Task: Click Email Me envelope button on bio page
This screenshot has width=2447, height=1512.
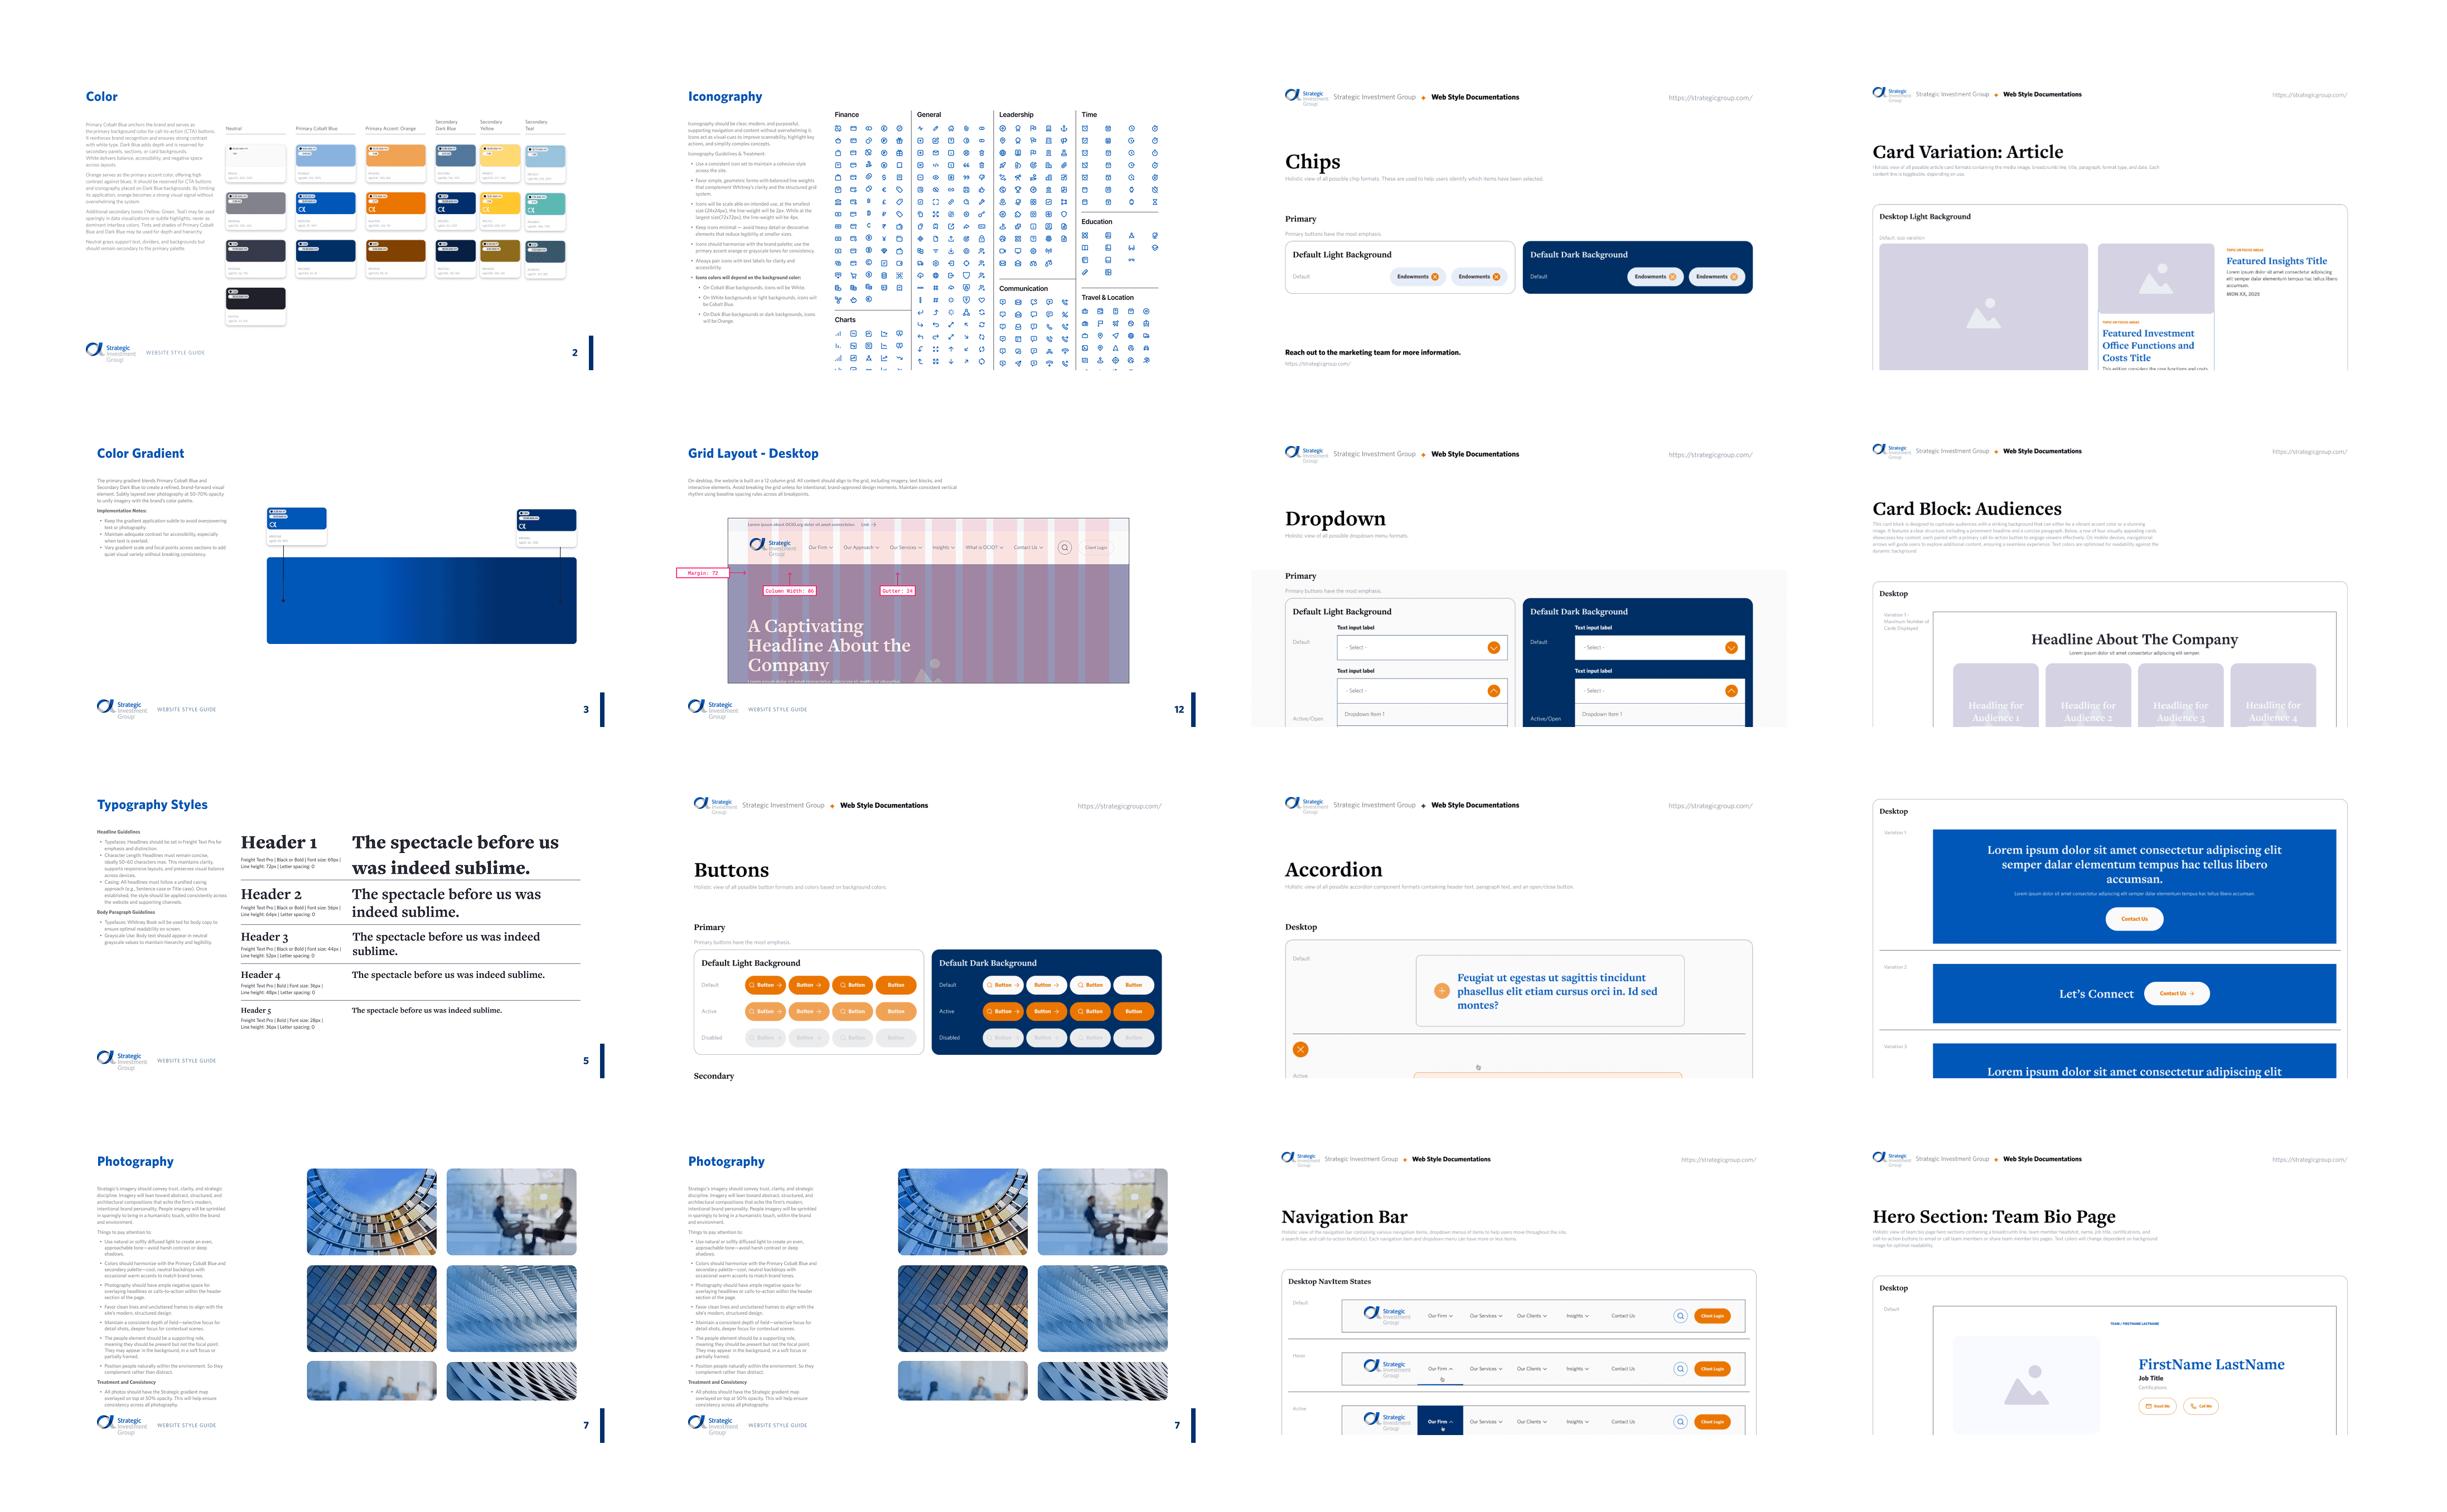Action: (2157, 1406)
